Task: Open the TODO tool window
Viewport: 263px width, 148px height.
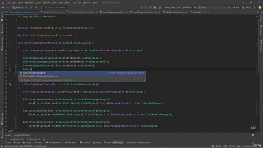Action: [38, 143]
